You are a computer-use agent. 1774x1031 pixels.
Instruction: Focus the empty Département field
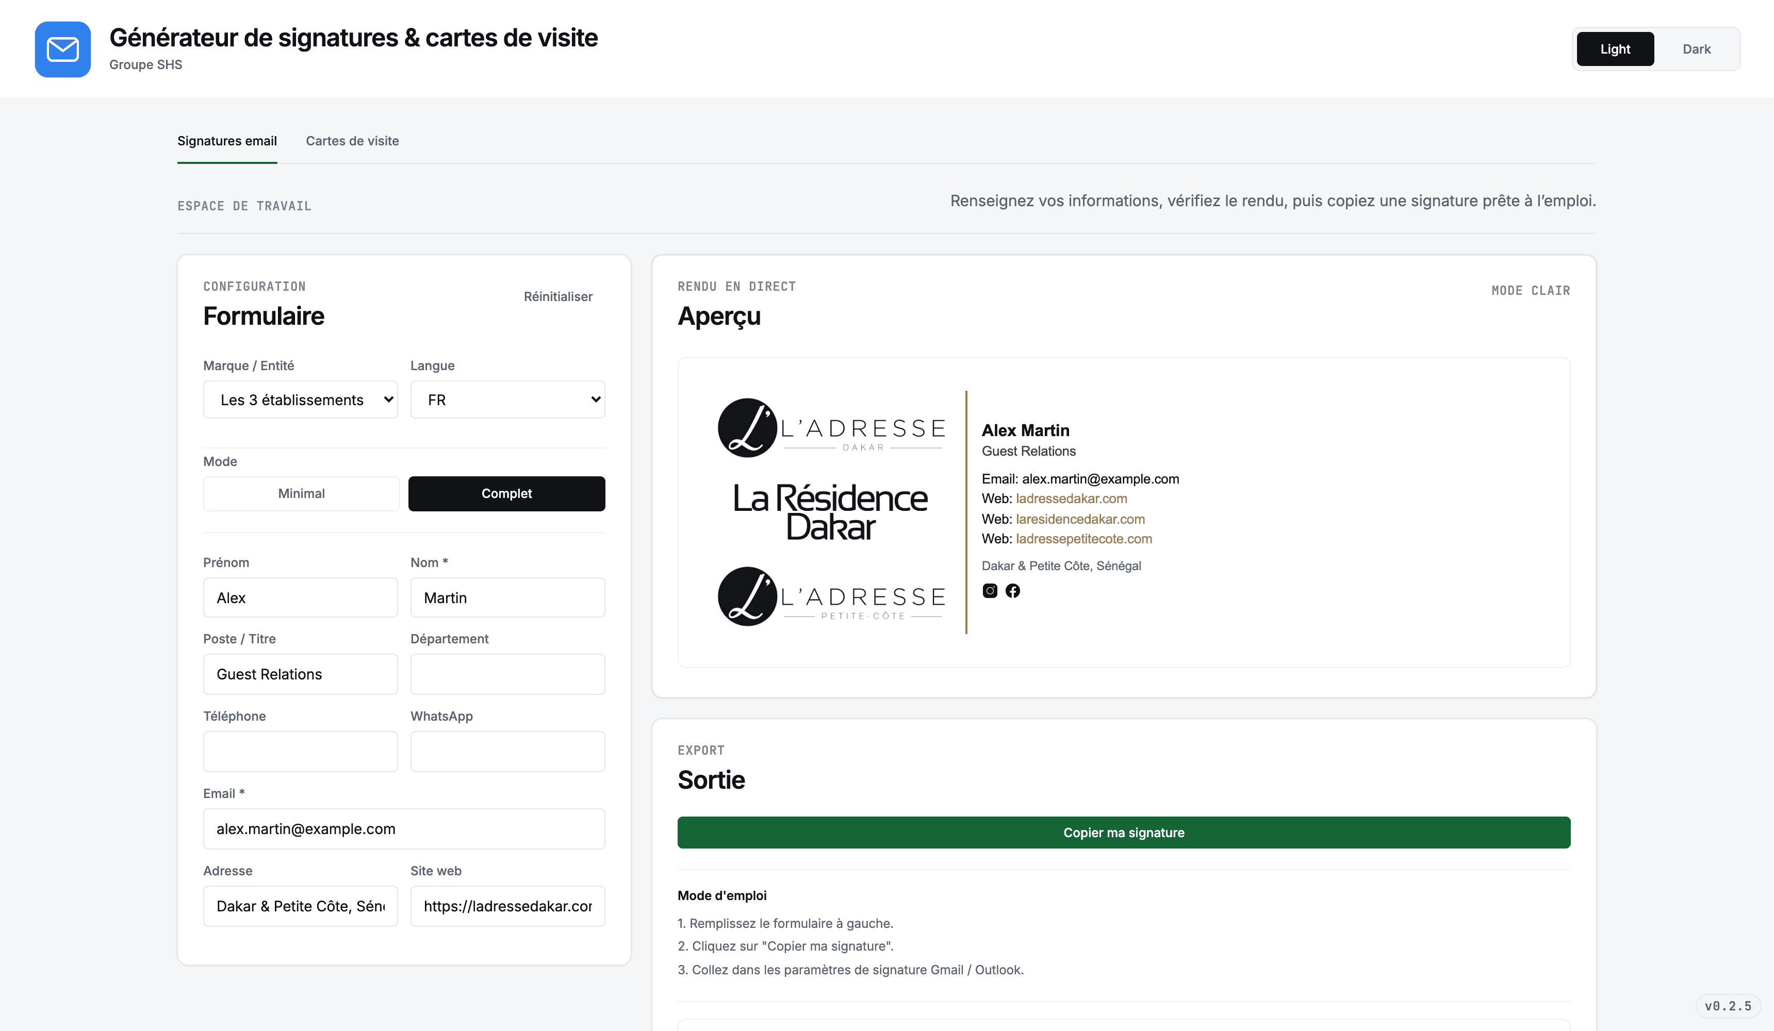coord(507,674)
